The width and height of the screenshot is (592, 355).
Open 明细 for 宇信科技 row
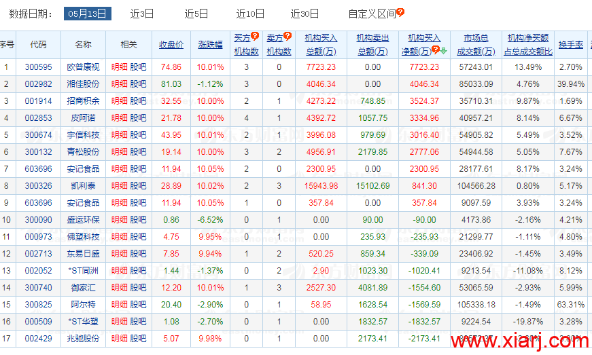(120, 135)
